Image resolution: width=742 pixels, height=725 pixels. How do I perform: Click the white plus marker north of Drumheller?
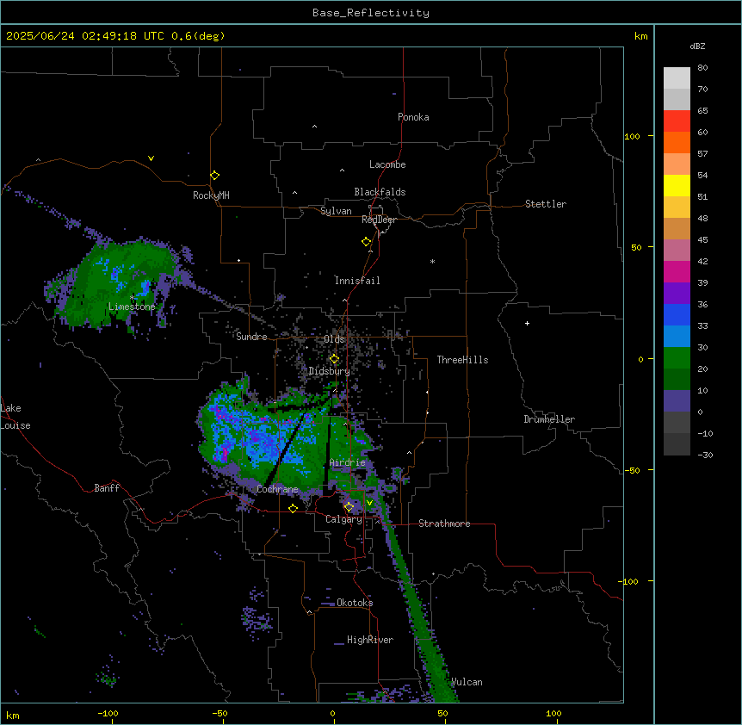[527, 323]
